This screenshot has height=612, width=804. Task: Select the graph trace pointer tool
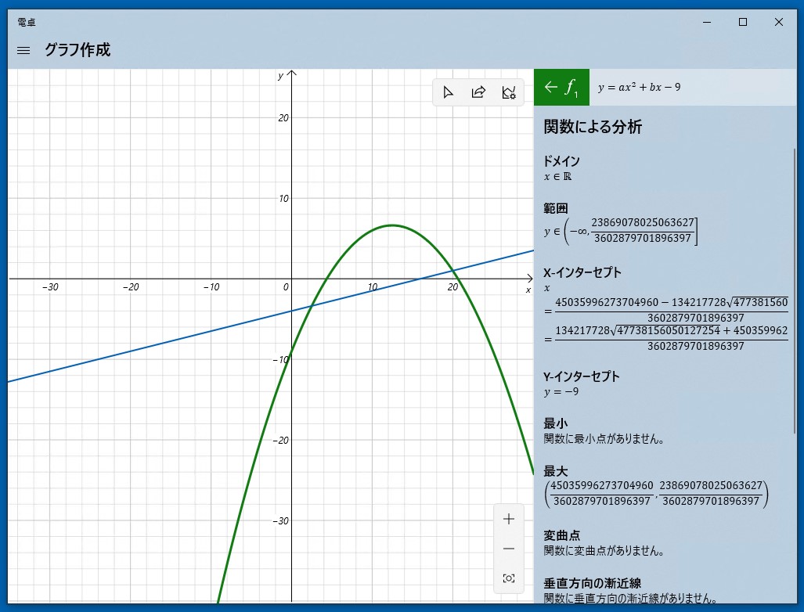pyautogui.click(x=448, y=92)
